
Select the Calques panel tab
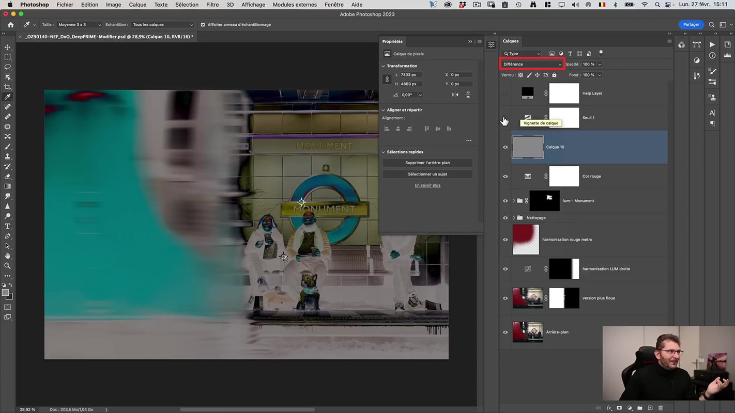pos(511,41)
